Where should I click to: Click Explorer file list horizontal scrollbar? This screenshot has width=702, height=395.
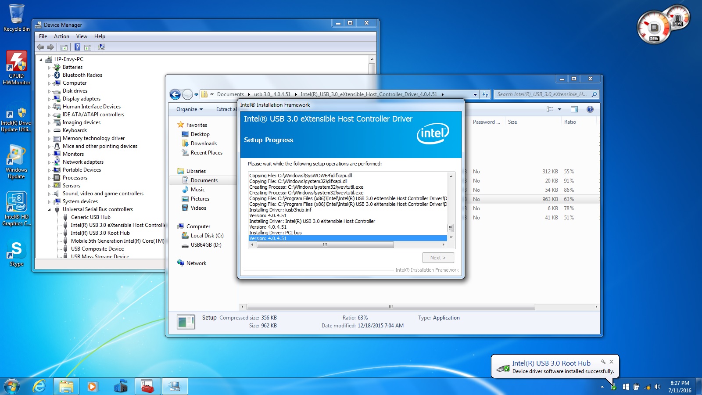(x=390, y=307)
